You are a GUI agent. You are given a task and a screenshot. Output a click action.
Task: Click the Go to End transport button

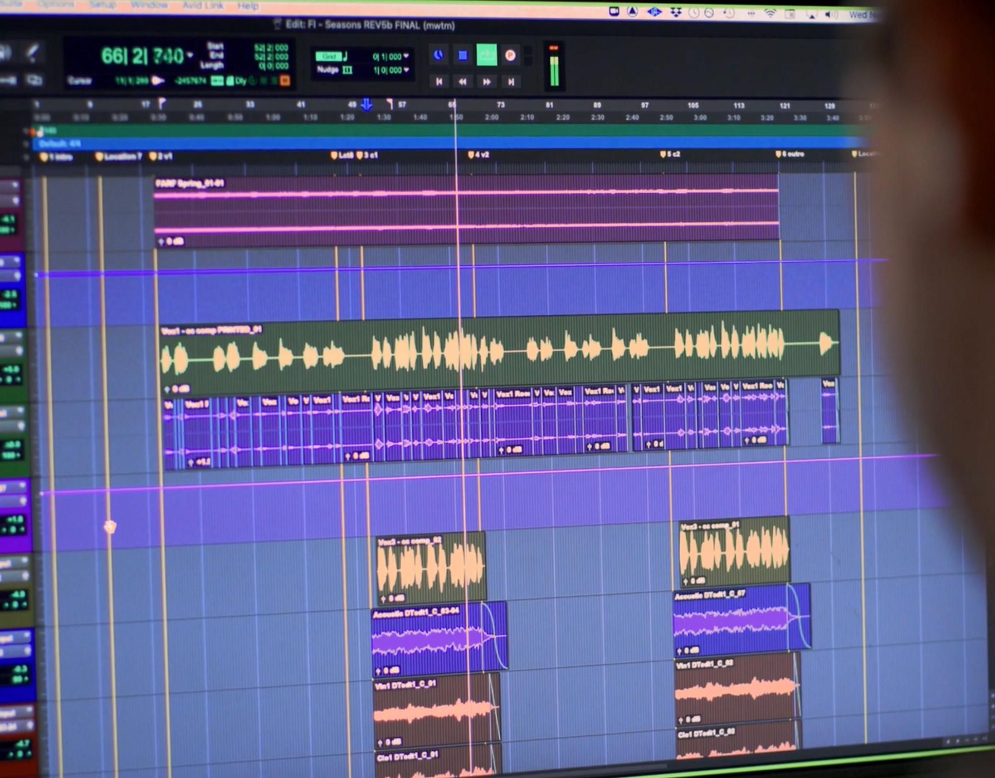pos(511,82)
